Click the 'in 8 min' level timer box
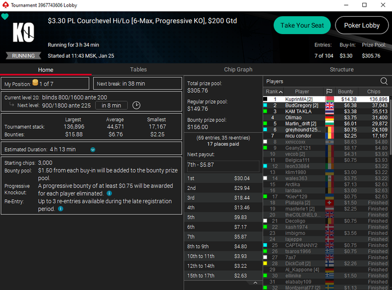The height and width of the screenshot is (290, 392). point(111,105)
